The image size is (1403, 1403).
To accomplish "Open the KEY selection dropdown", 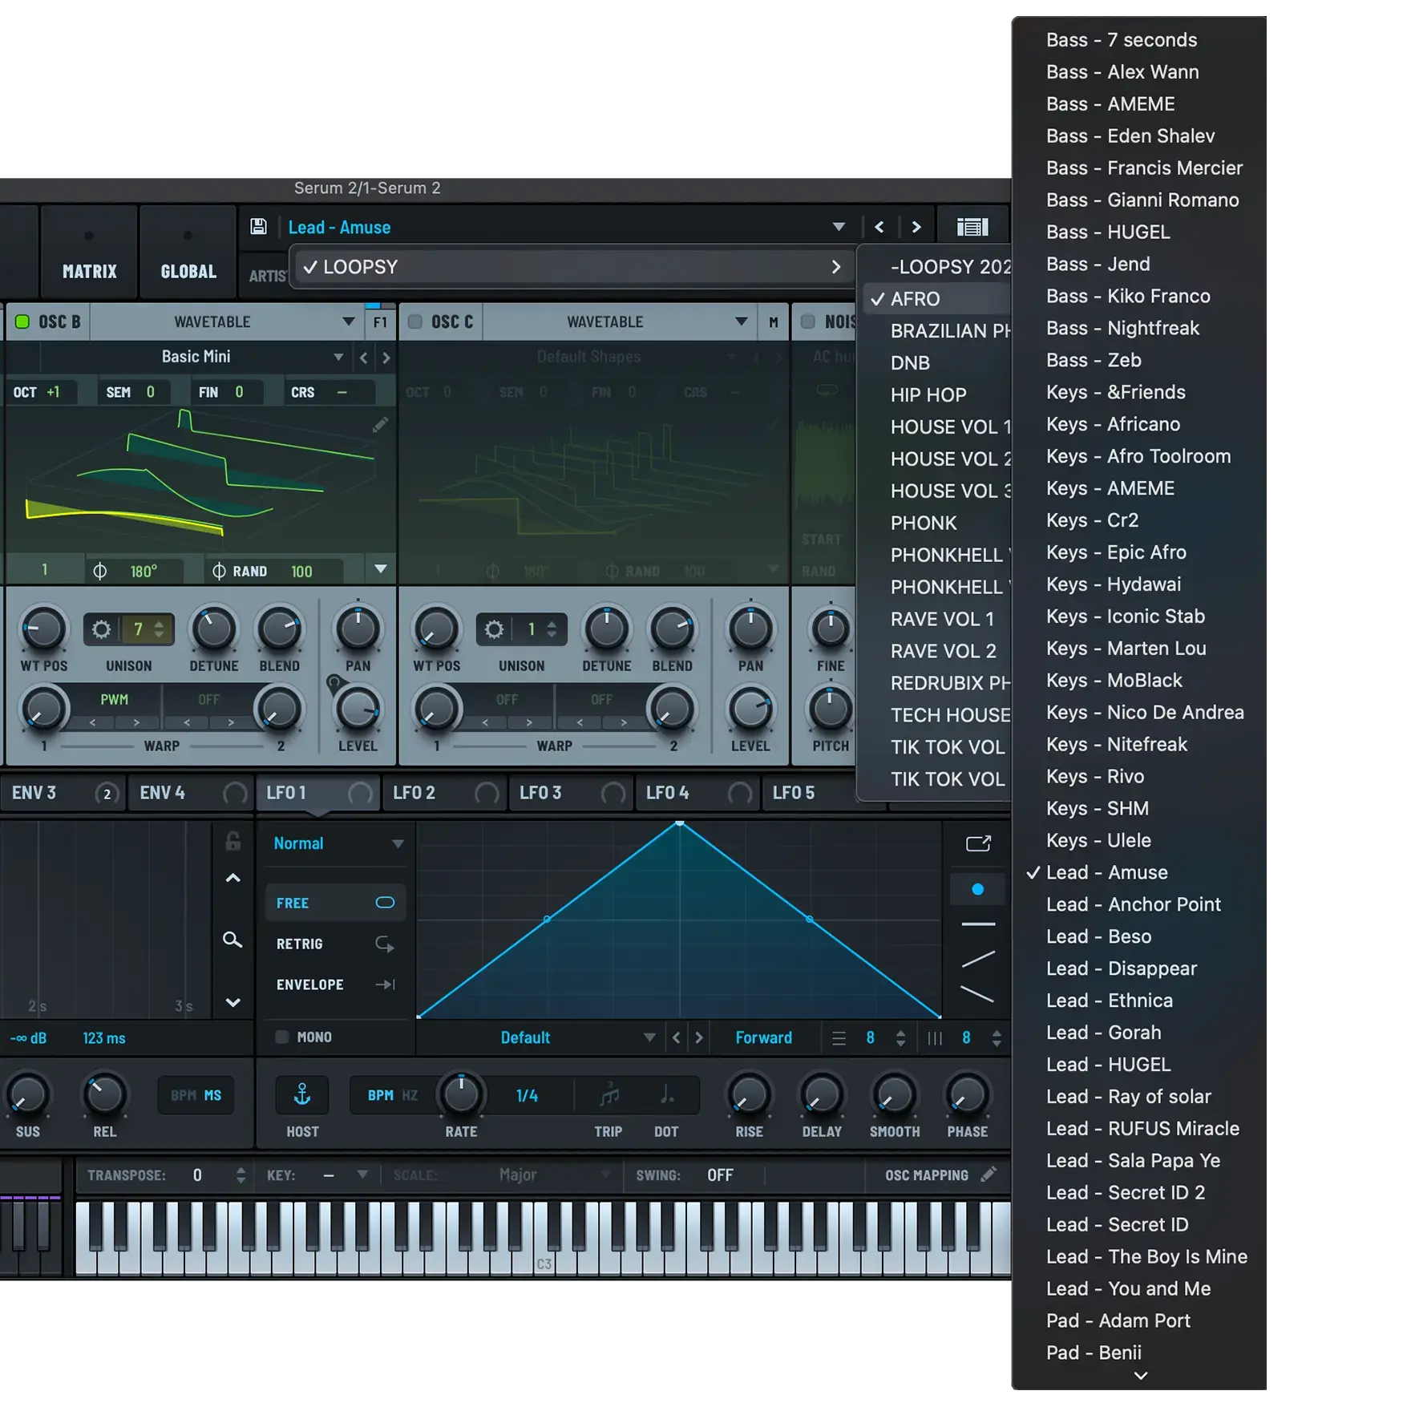I will click(x=362, y=1175).
